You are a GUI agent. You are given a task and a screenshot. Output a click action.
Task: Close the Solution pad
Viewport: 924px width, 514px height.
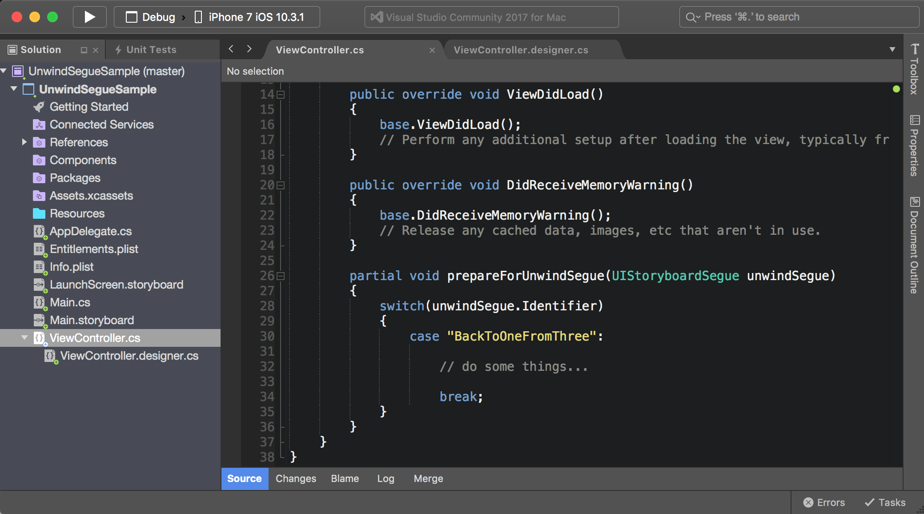pyautogui.click(x=96, y=50)
